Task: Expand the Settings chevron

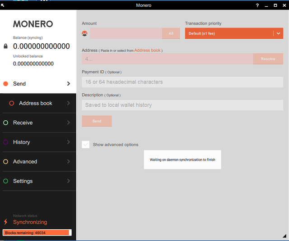Action: [69, 181]
